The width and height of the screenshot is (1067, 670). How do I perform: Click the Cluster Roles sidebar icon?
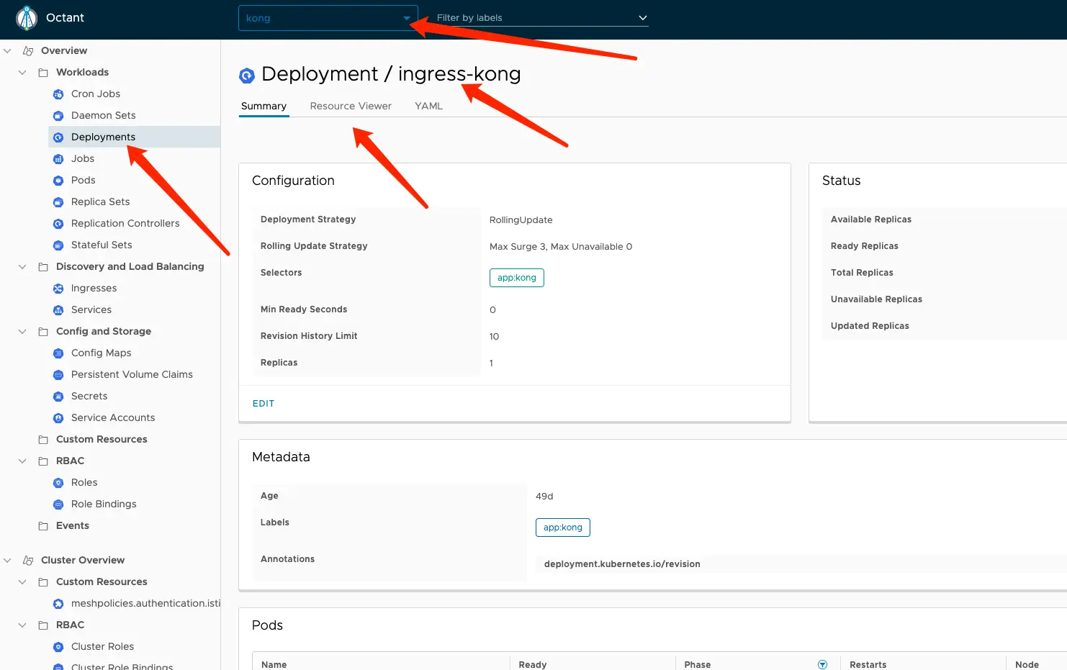(58, 647)
